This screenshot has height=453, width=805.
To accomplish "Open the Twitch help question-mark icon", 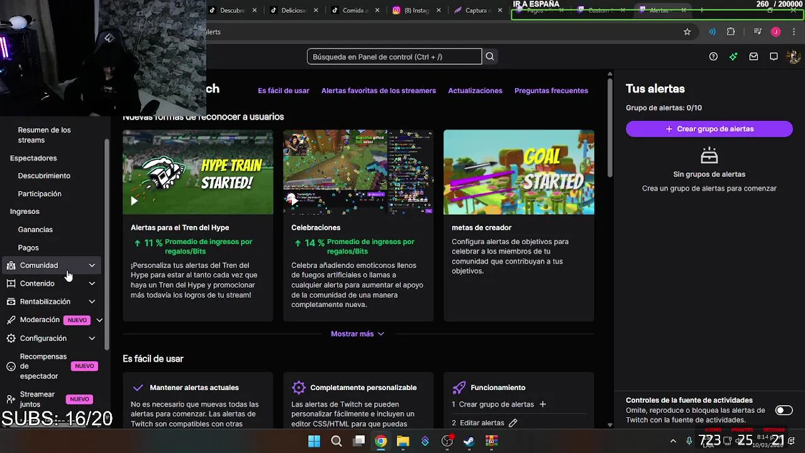I will pos(713,57).
